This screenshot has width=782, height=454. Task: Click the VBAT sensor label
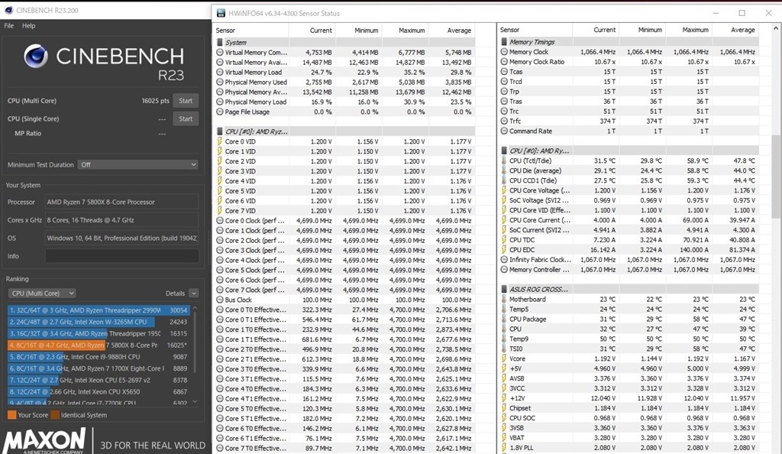pyautogui.click(x=517, y=438)
